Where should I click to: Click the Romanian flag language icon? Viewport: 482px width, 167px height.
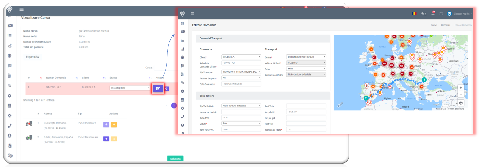[414, 14]
